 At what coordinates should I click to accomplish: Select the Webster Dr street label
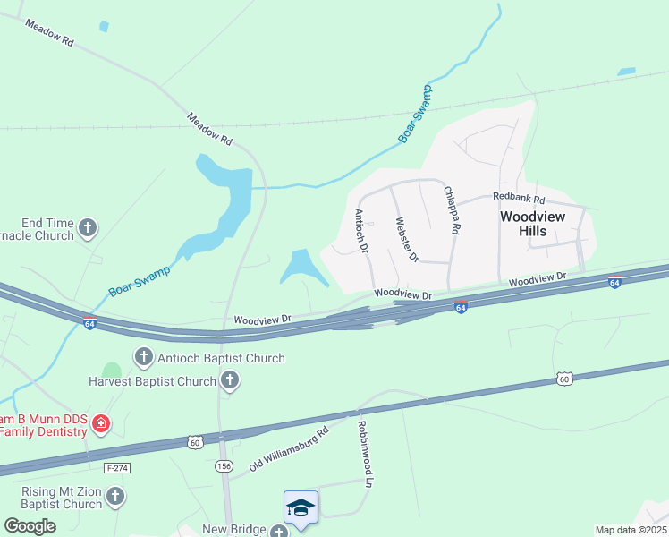click(407, 240)
